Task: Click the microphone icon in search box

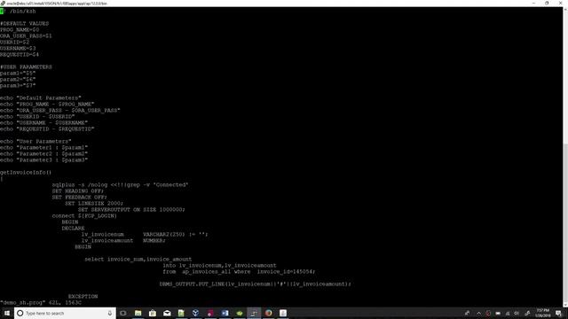Action: click(x=110, y=313)
